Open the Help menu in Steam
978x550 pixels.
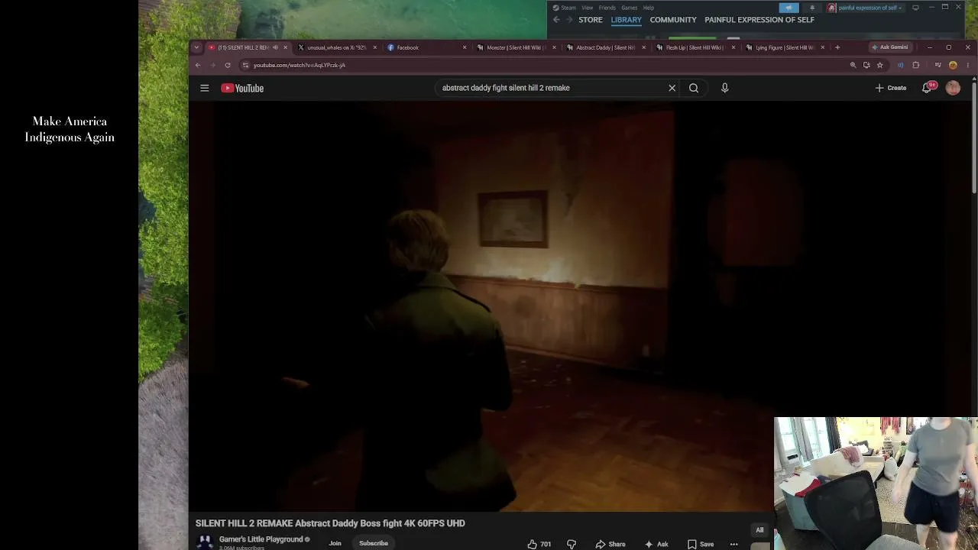click(649, 8)
